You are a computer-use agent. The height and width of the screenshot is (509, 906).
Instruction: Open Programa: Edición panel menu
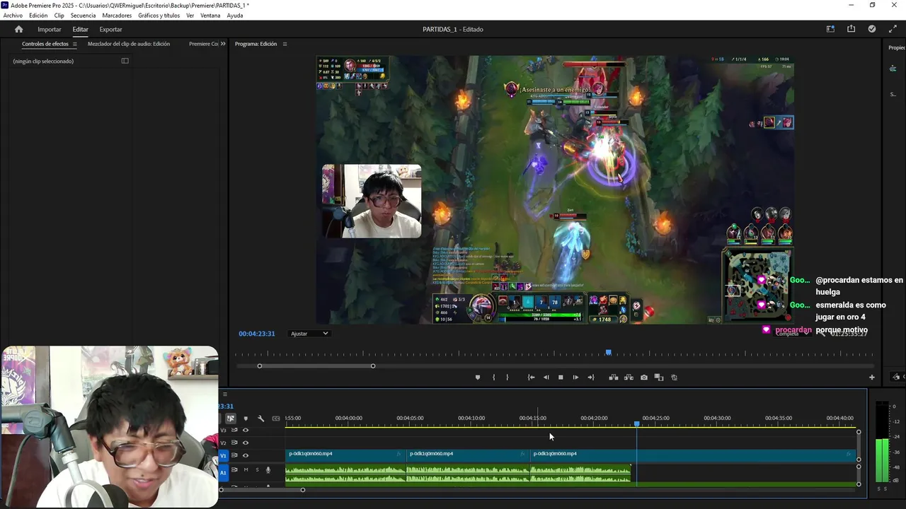tap(285, 44)
